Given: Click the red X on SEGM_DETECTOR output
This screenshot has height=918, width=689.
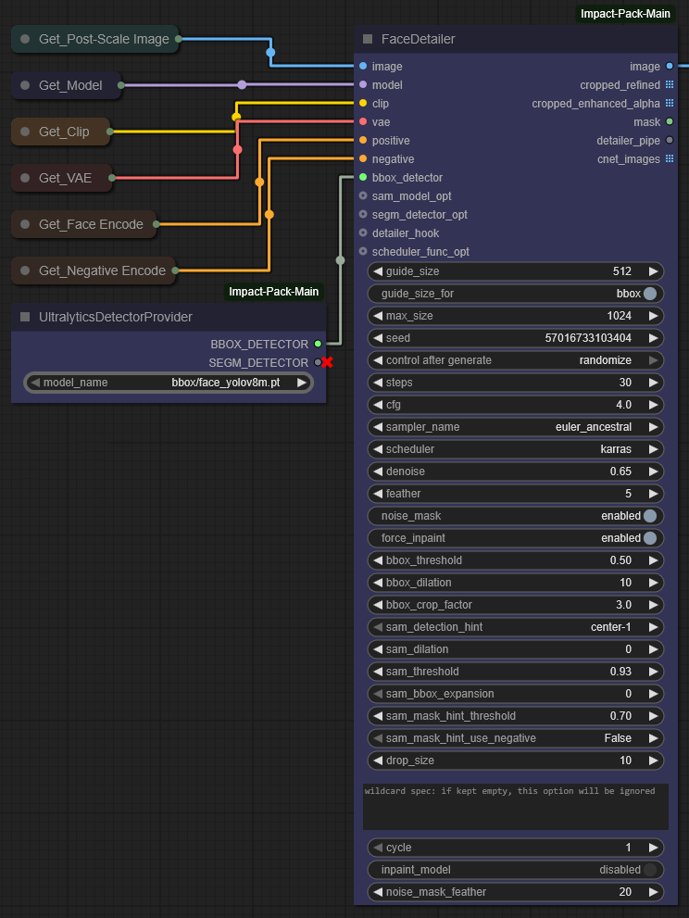Looking at the screenshot, I should point(327,362).
